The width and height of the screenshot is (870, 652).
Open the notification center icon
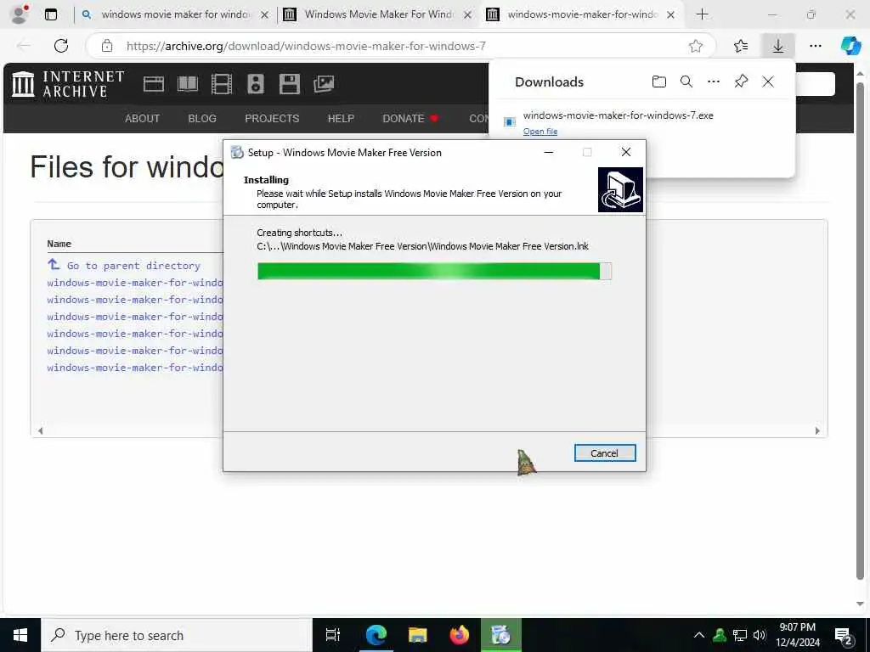coord(844,635)
